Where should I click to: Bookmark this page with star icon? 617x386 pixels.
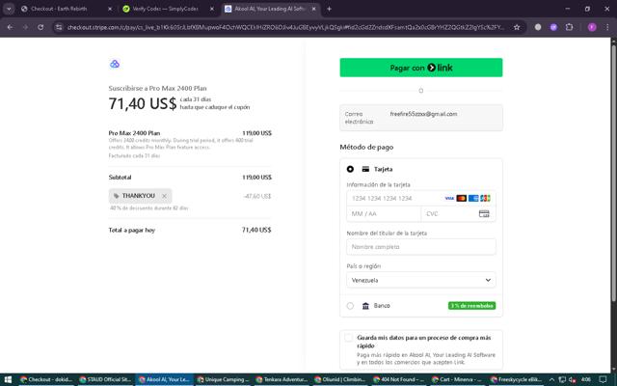[x=517, y=27]
